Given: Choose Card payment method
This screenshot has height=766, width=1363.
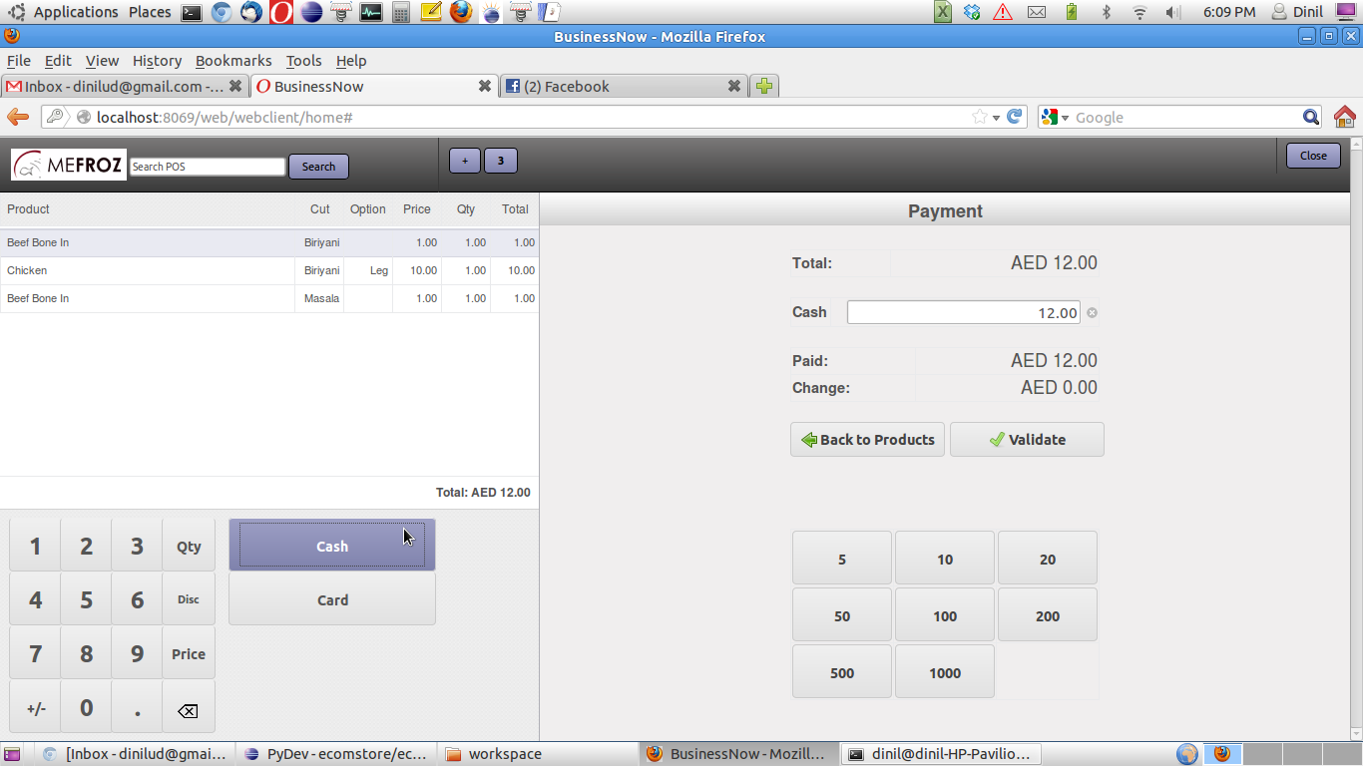Looking at the screenshot, I should click(x=332, y=600).
